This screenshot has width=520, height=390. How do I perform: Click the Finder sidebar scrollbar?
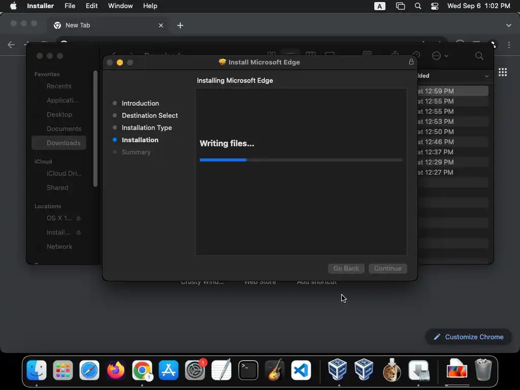tap(95, 128)
